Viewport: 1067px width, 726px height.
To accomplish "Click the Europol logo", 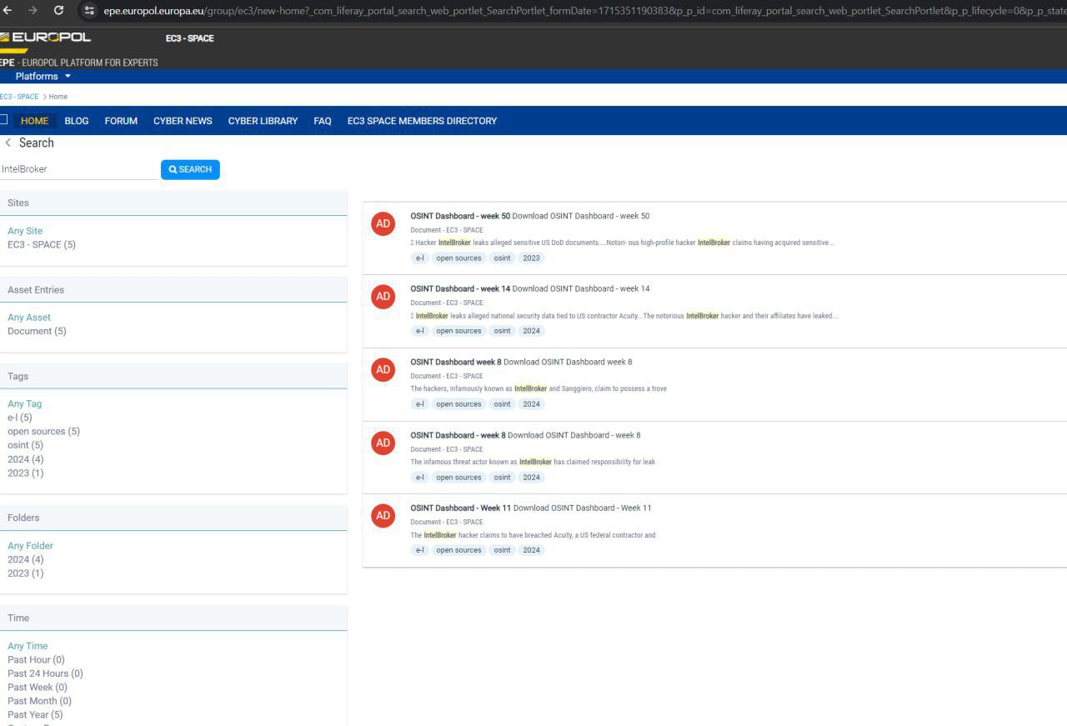I will (x=46, y=38).
